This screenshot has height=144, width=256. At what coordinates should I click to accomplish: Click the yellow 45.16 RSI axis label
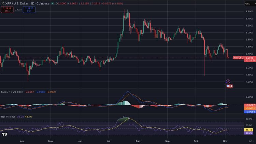249,130
